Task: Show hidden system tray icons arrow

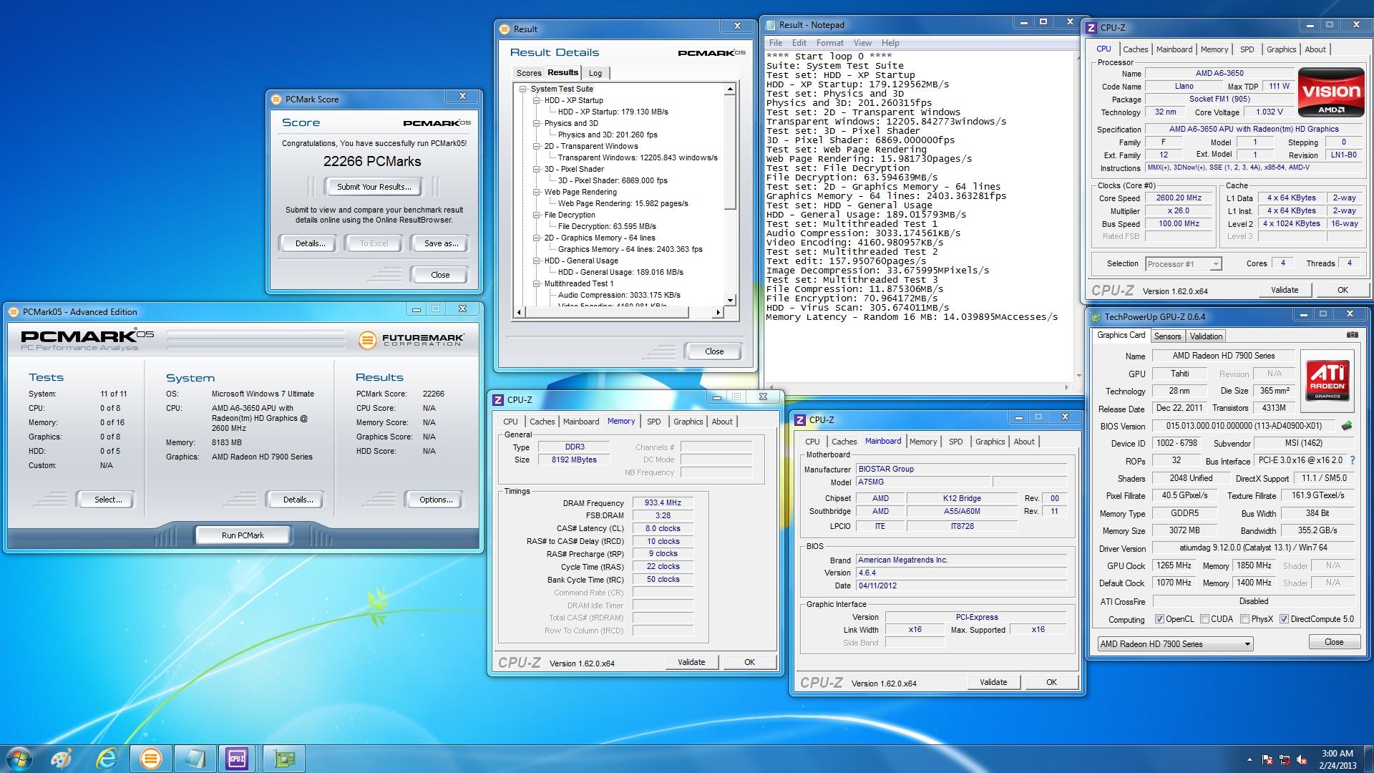Action: click(x=1249, y=759)
